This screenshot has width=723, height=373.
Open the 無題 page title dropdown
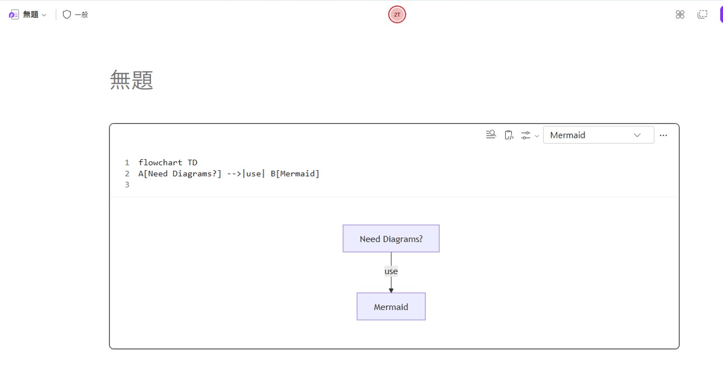(35, 15)
